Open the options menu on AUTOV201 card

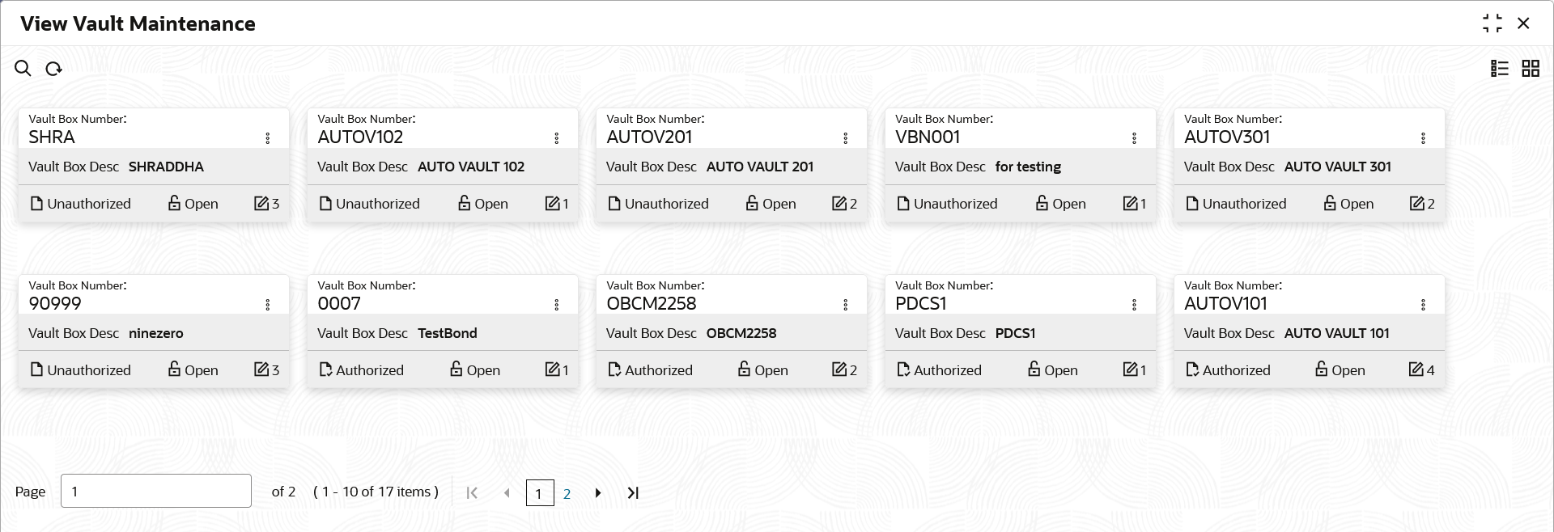846,138
